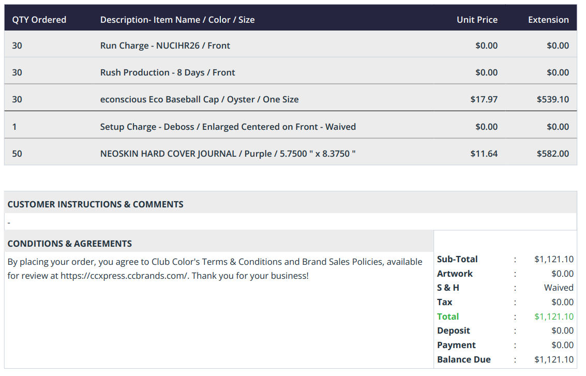Click the $0.00 extension in Rush Production row

(558, 72)
